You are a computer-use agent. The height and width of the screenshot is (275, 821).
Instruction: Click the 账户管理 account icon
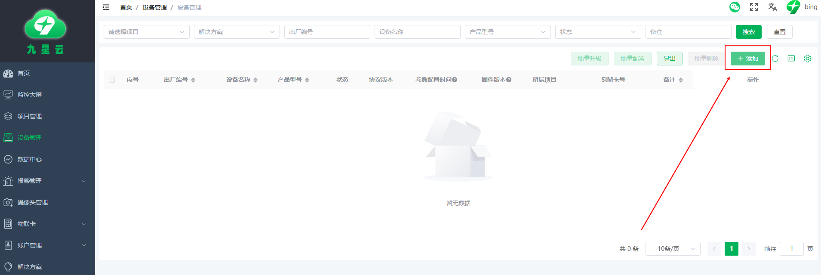(8, 245)
